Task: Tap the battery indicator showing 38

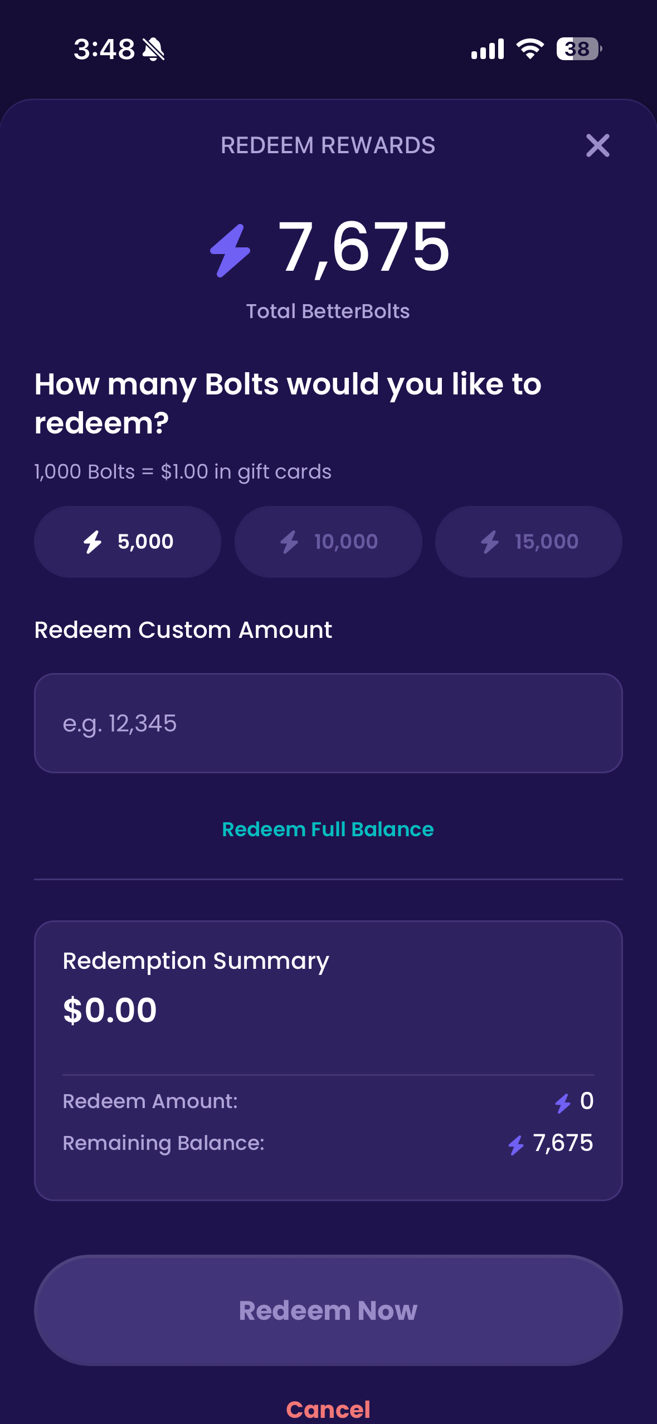Action: 579,49
